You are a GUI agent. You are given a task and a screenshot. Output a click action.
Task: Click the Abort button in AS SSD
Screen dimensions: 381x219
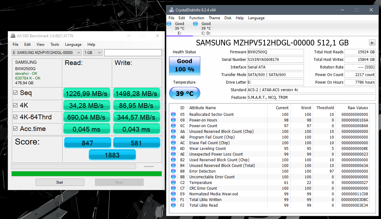119,182
